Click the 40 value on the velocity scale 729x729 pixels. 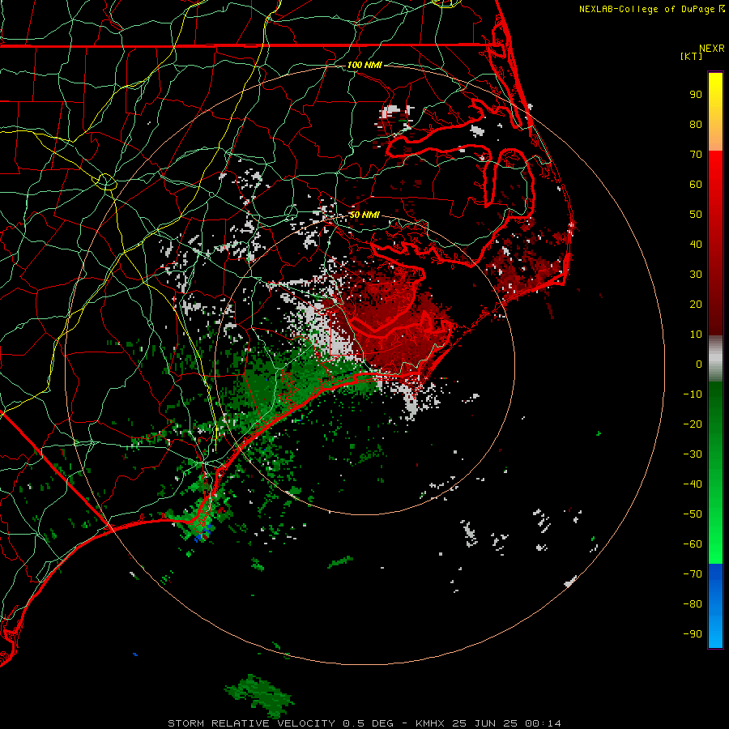pyautogui.click(x=696, y=245)
